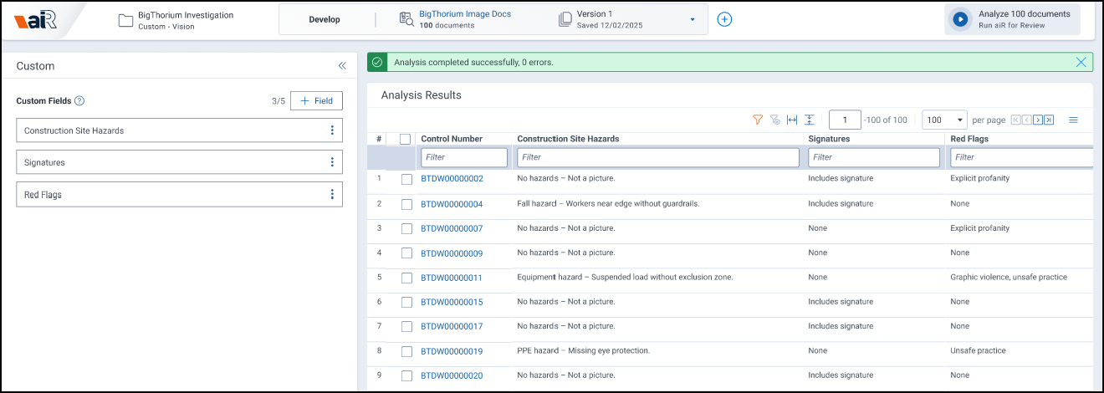The height and width of the screenshot is (393, 1104).
Task: Click the plus circle icon beside Version 1
Action: click(724, 19)
